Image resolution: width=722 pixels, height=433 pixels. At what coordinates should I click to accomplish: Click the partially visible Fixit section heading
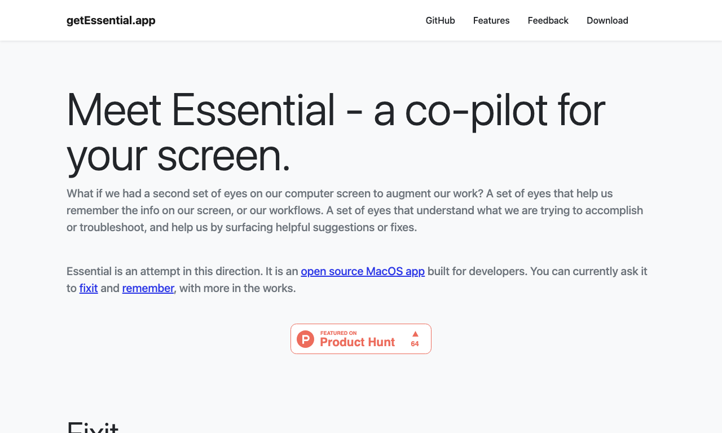click(x=93, y=426)
